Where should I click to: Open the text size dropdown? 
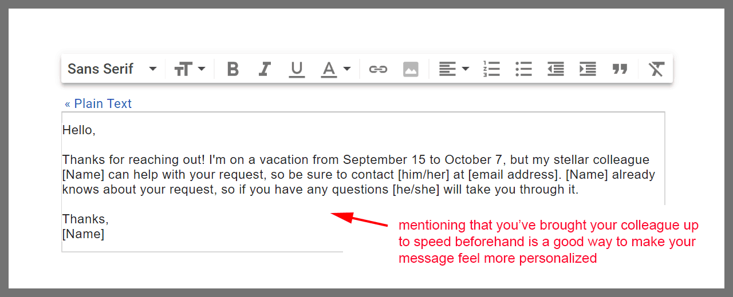190,69
